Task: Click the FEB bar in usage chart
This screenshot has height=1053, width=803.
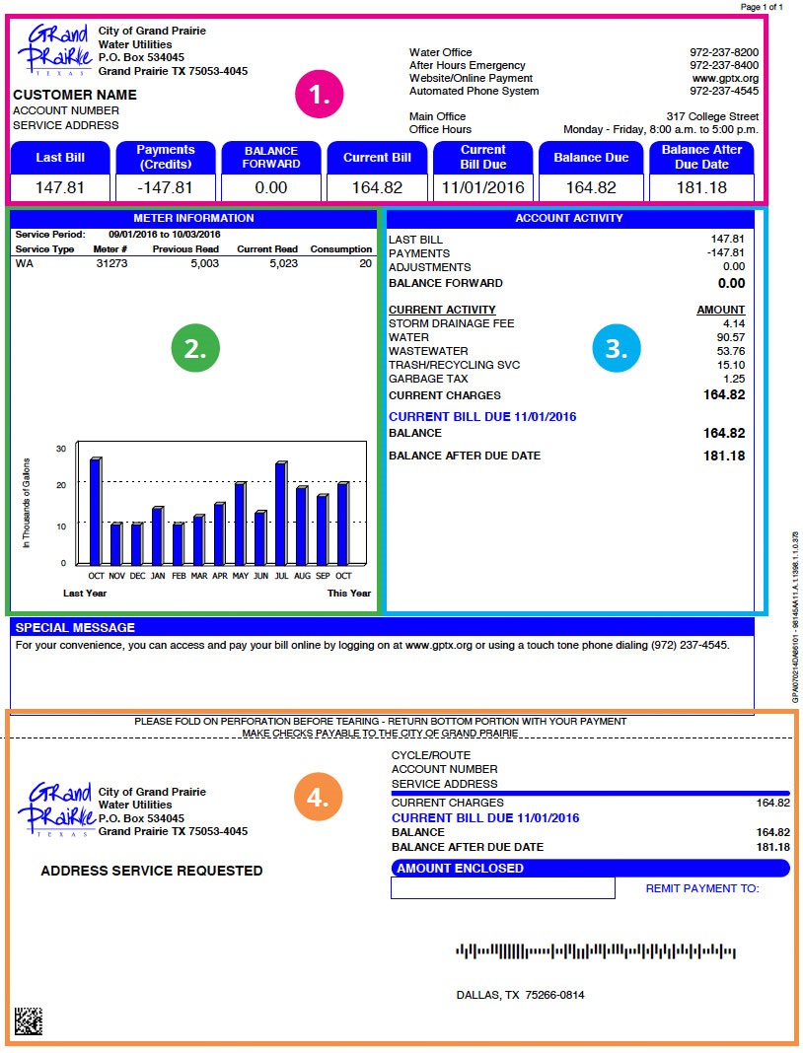Action: pos(179,544)
